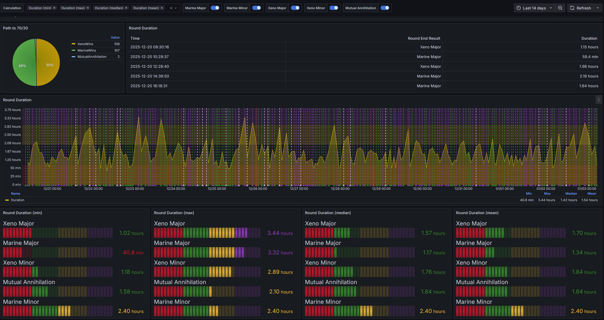
Task: Sort table by Round End Result column
Action: [x=424, y=38]
